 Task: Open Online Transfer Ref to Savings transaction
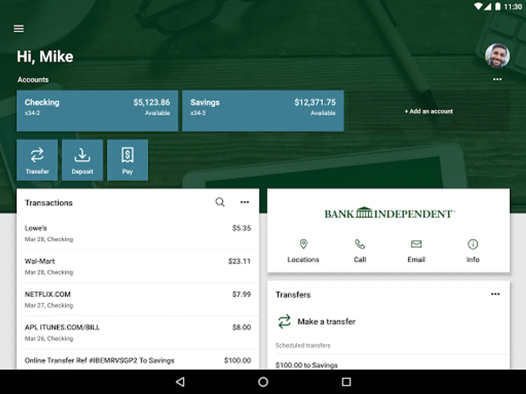[138, 360]
